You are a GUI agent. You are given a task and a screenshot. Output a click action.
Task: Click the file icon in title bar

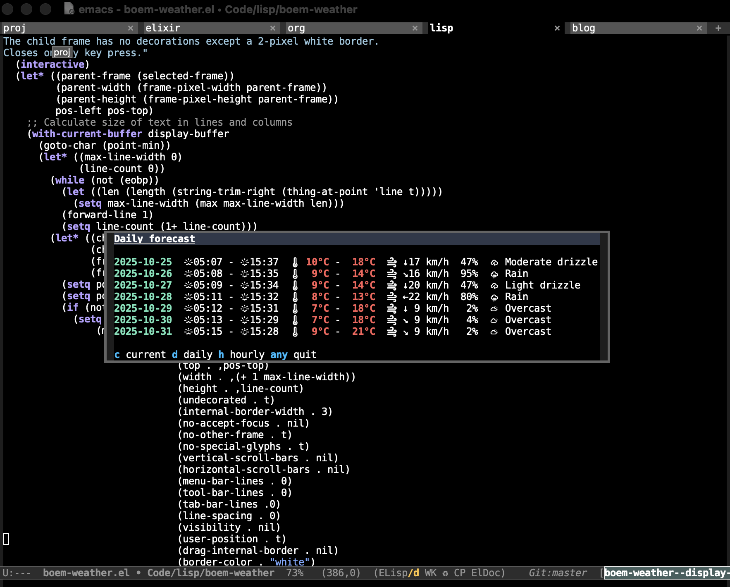point(69,9)
